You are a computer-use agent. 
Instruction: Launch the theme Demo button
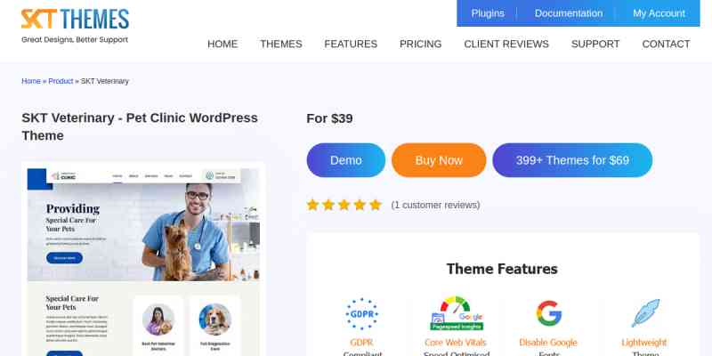(x=346, y=160)
